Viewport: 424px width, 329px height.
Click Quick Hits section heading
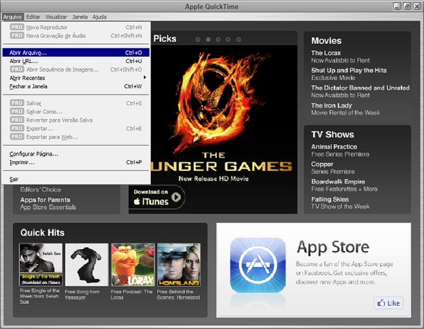coord(42,232)
